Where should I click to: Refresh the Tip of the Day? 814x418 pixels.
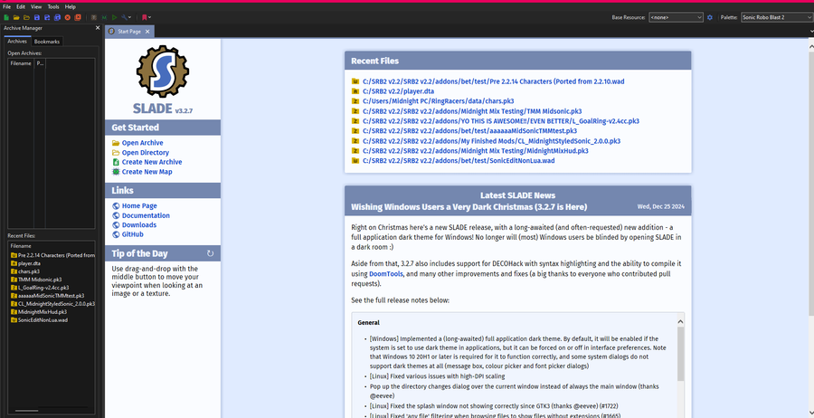pyautogui.click(x=210, y=253)
